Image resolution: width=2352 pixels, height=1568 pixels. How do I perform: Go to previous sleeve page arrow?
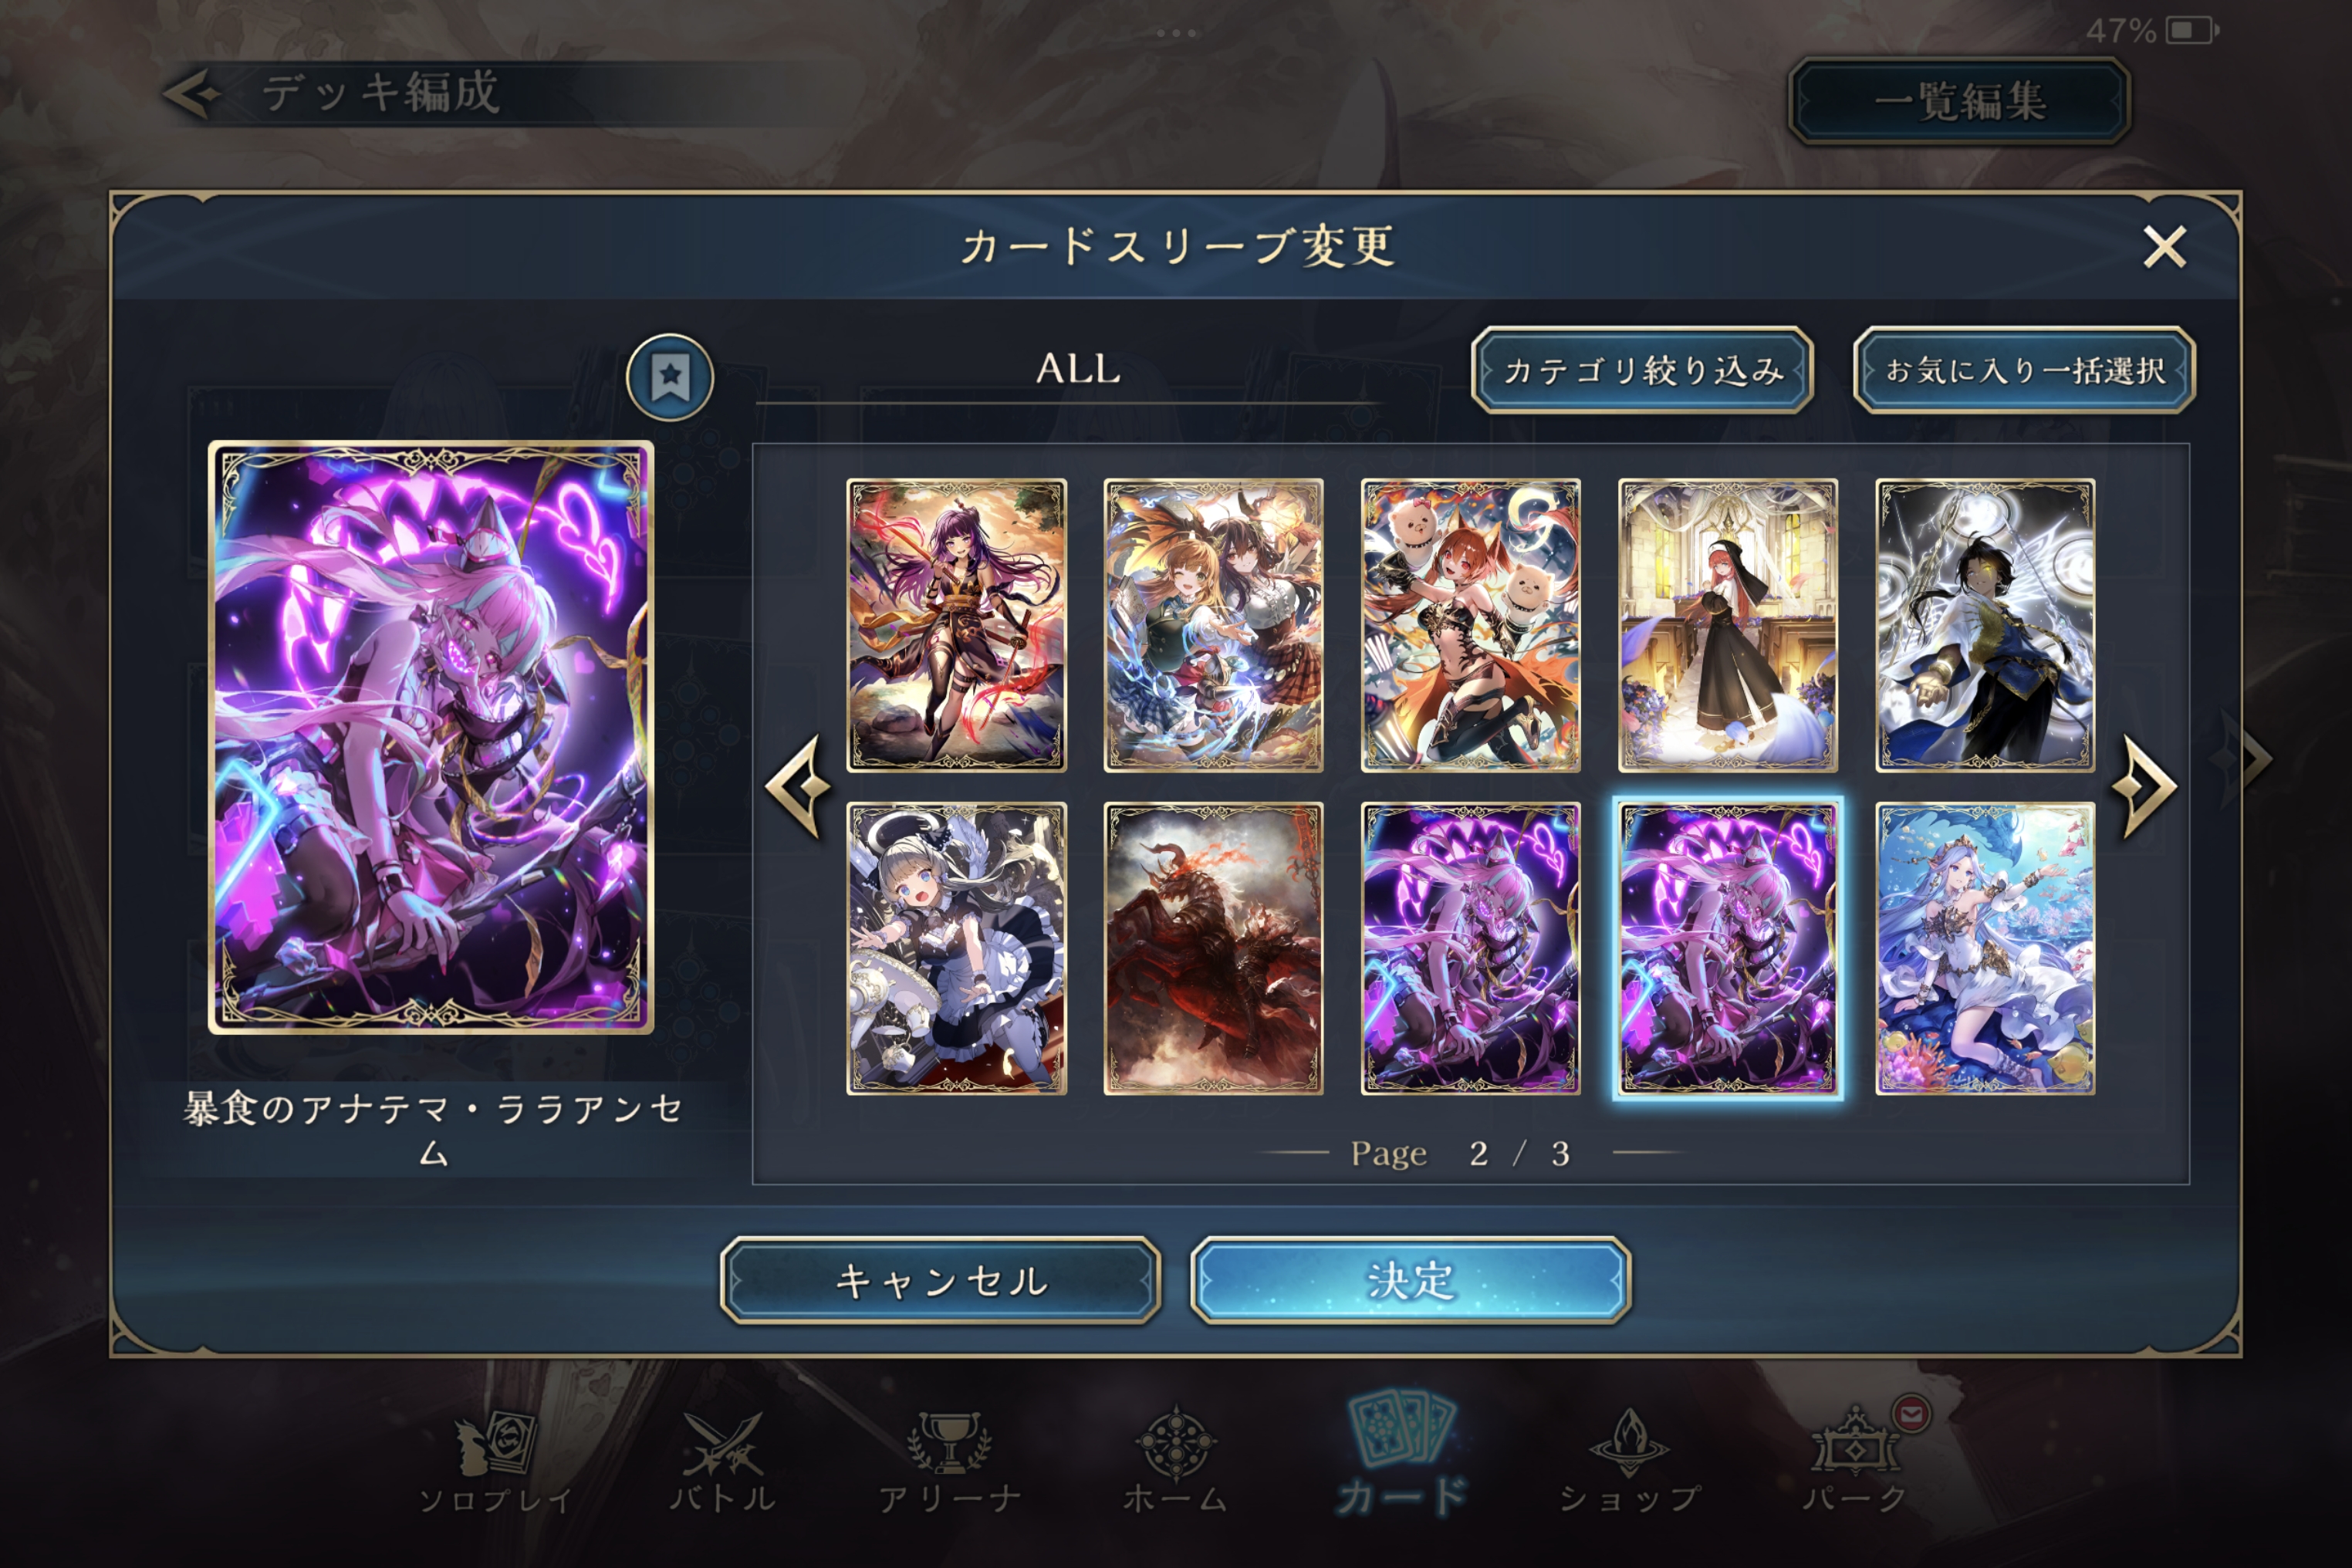(x=799, y=787)
